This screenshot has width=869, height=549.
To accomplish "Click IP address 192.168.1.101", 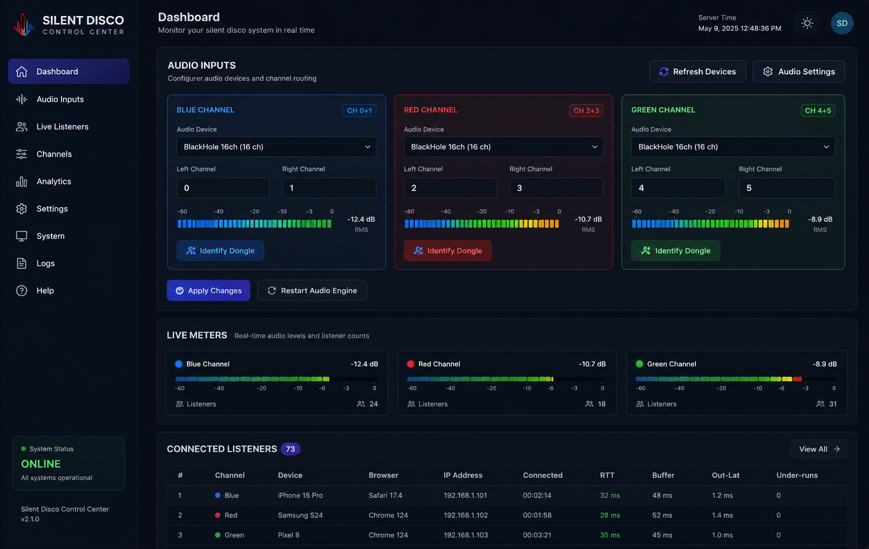I will click(465, 496).
